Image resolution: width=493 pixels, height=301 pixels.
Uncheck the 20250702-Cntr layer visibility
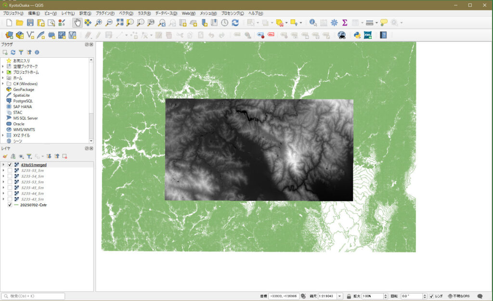[x=10, y=205]
